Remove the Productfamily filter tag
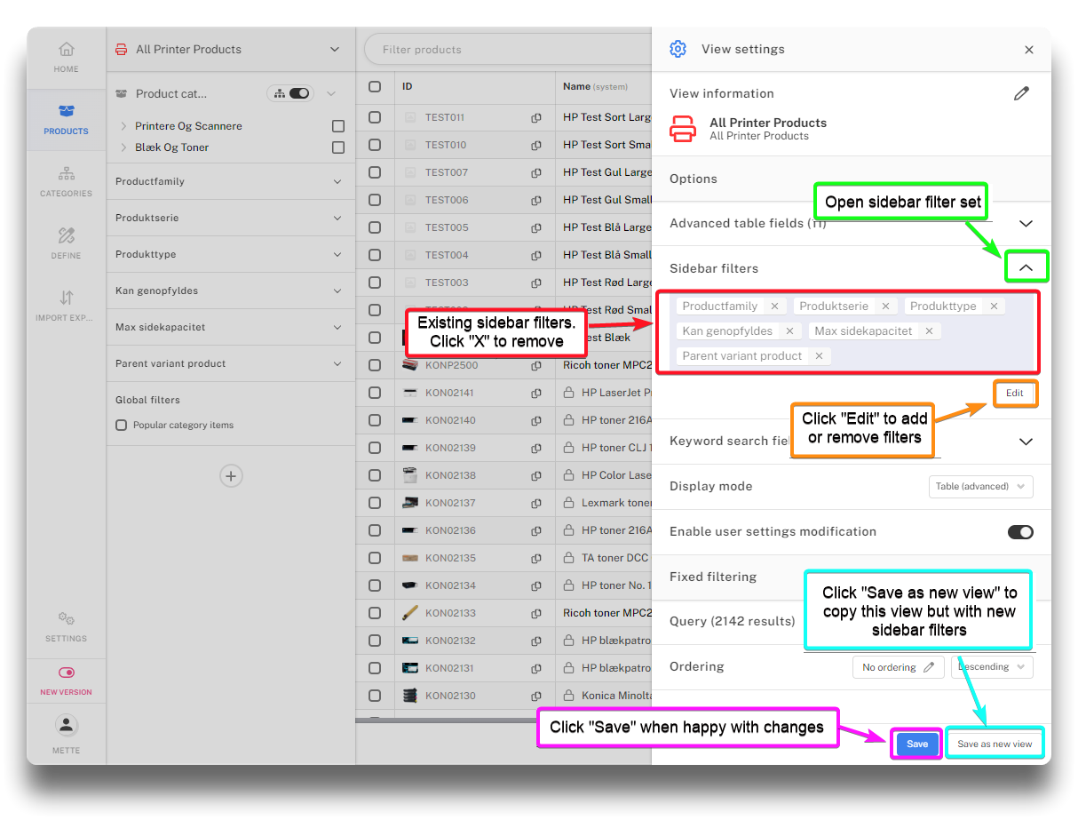This screenshot has height=820, width=1078. click(x=774, y=307)
